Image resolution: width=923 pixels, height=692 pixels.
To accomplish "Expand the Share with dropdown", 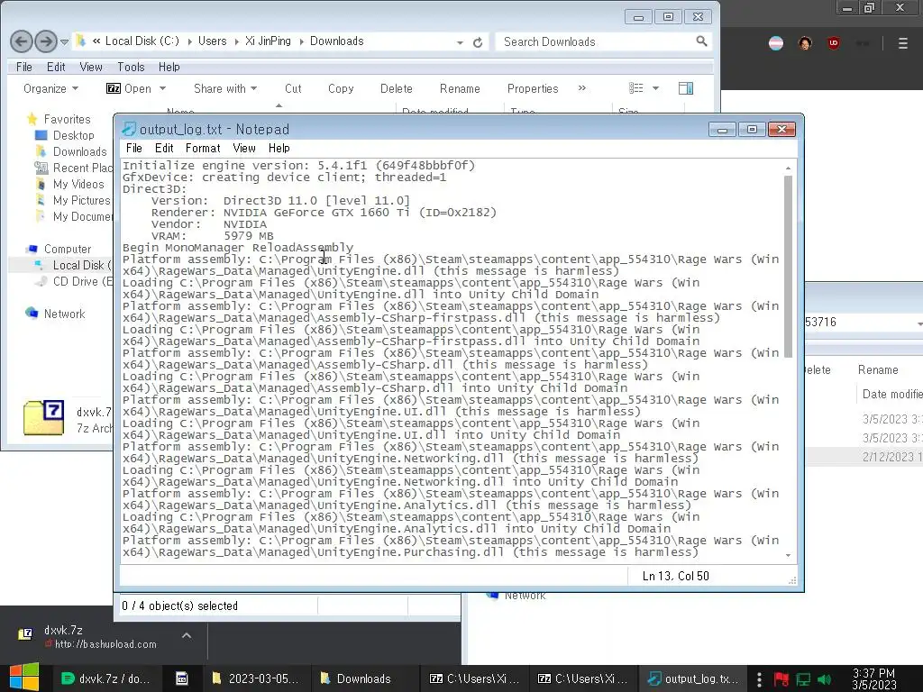I will (x=225, y=89).
